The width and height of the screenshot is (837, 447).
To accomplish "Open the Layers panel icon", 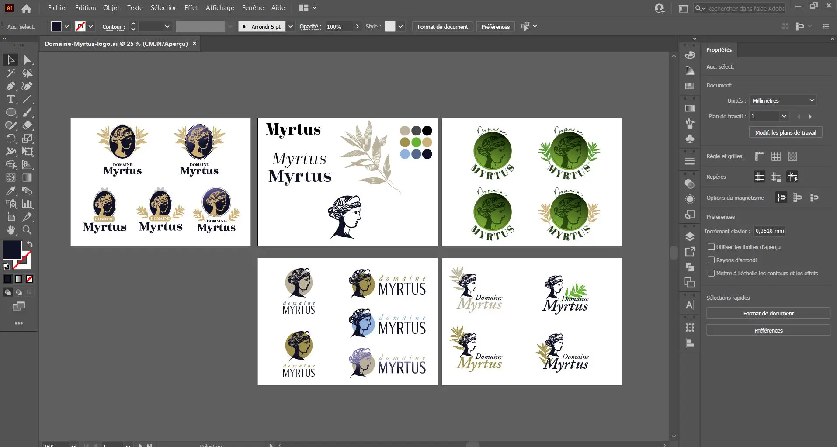I will coord(690,237).
